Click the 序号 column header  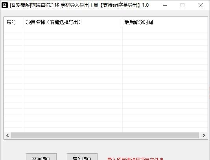(x=14, y=22)
